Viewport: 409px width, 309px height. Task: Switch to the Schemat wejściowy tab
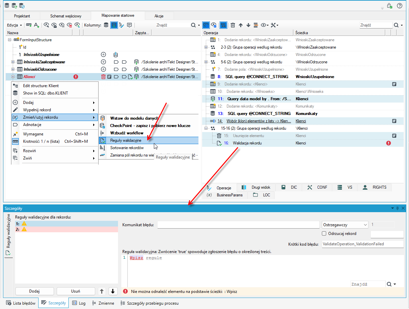pyautogui.click(x=66, y=16)
